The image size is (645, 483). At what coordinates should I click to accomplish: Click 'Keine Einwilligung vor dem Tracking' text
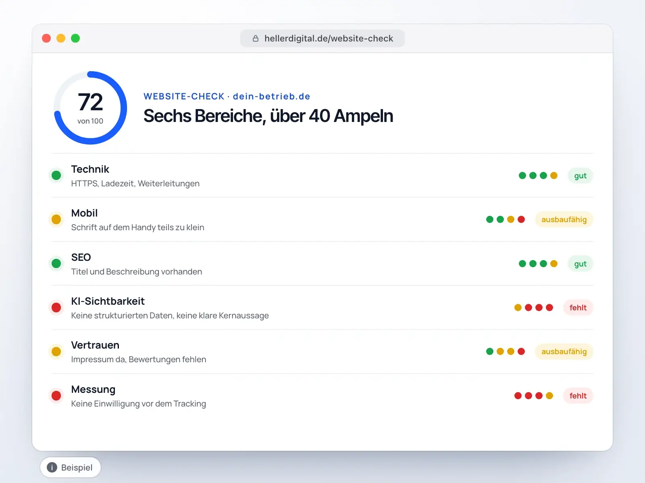coord(139,404)
